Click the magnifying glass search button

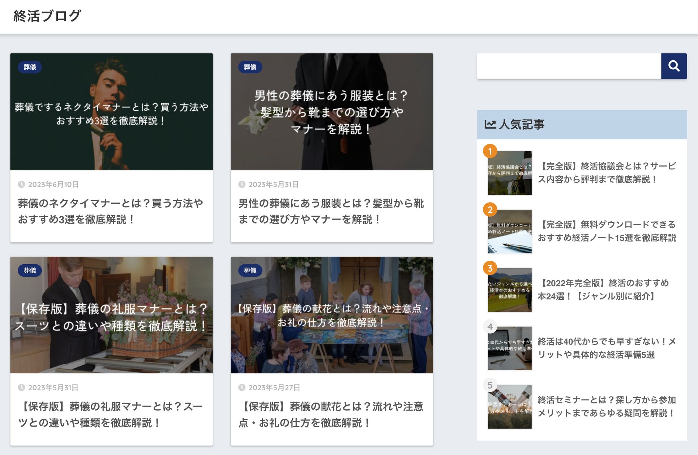point(674,66)
